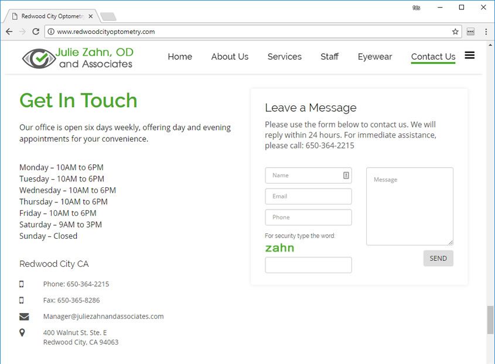
Task: Click the Manager@juliezahnandassociates.com email link
Action: coord(103,317)
